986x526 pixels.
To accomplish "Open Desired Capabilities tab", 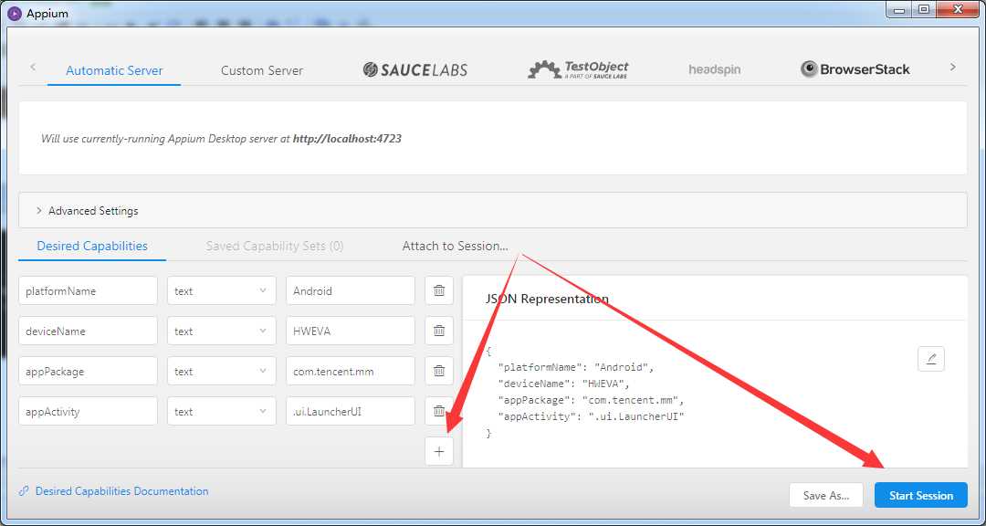I will point(92,246).
